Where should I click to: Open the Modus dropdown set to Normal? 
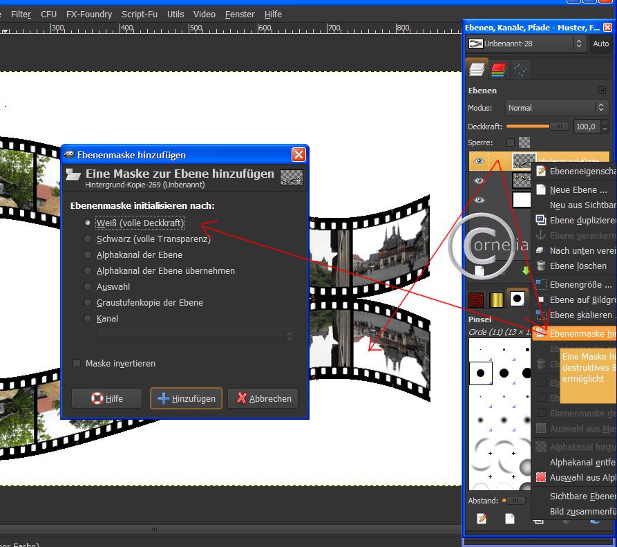(x=556, y=108)
